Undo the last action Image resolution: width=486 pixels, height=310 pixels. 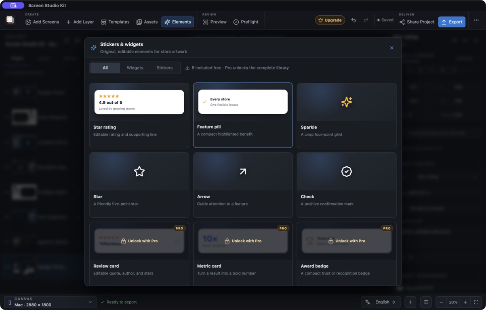353,20
